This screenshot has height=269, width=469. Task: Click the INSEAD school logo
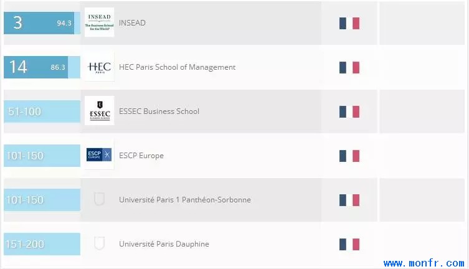coord(99,22)
